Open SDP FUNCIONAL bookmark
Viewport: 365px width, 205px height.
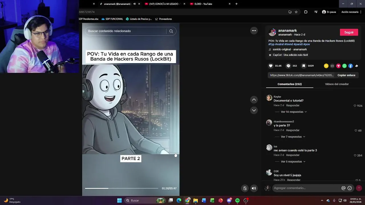point(112,19)
